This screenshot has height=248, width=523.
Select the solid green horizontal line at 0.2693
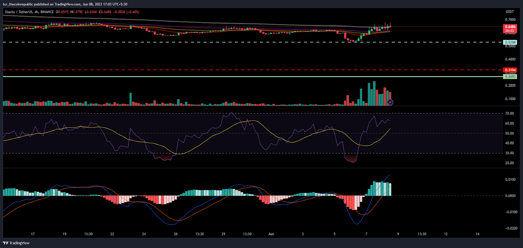pos(253,76)
